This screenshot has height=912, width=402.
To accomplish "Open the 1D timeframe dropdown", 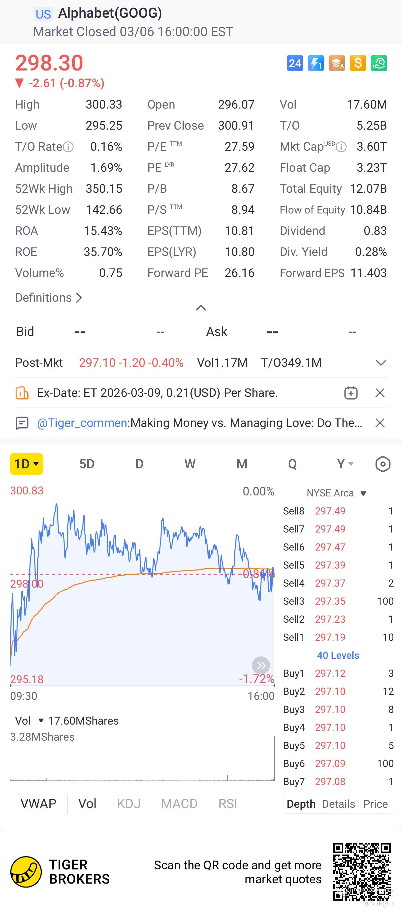I will [26, 464].
